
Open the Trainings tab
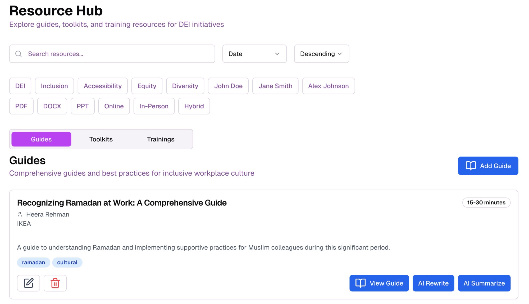161,139
